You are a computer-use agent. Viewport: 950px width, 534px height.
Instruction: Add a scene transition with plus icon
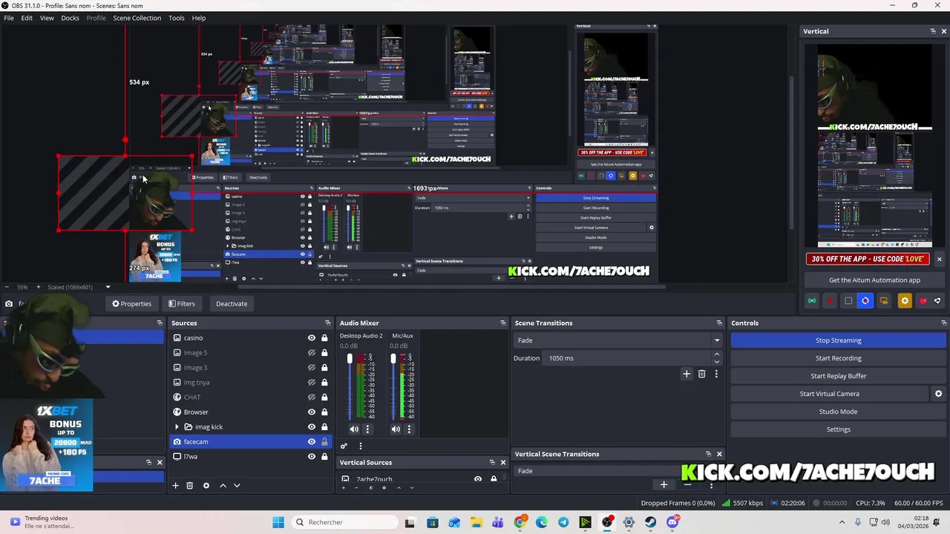[x=687, y=374]
